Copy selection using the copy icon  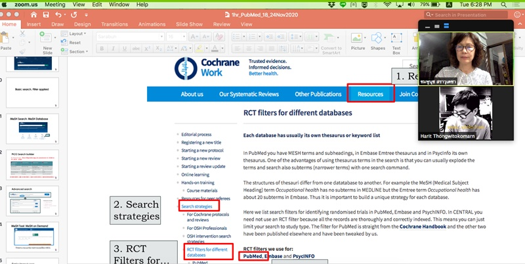22,43
